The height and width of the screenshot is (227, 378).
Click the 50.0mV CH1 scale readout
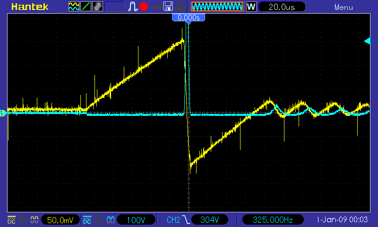click(x=60, y=220)
